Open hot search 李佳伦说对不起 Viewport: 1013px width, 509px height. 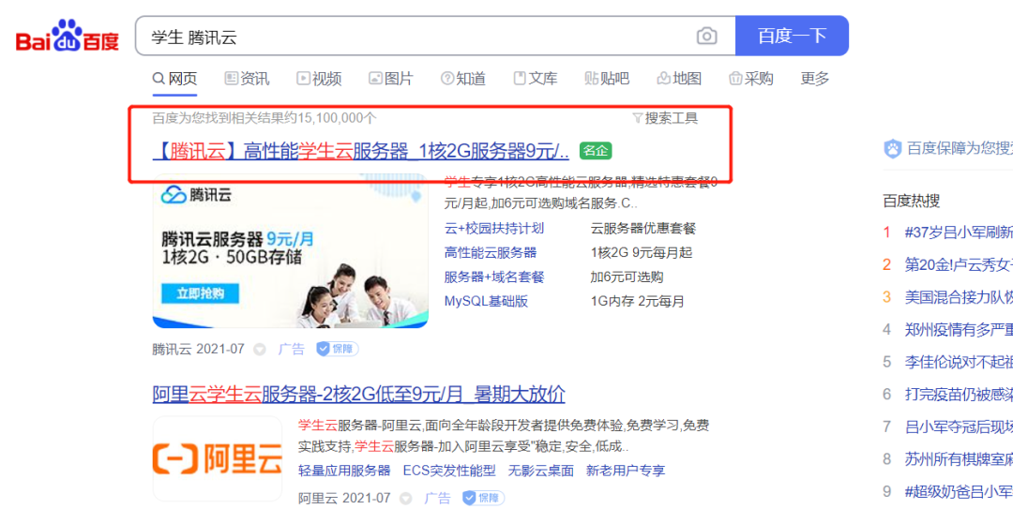[958, 362]
